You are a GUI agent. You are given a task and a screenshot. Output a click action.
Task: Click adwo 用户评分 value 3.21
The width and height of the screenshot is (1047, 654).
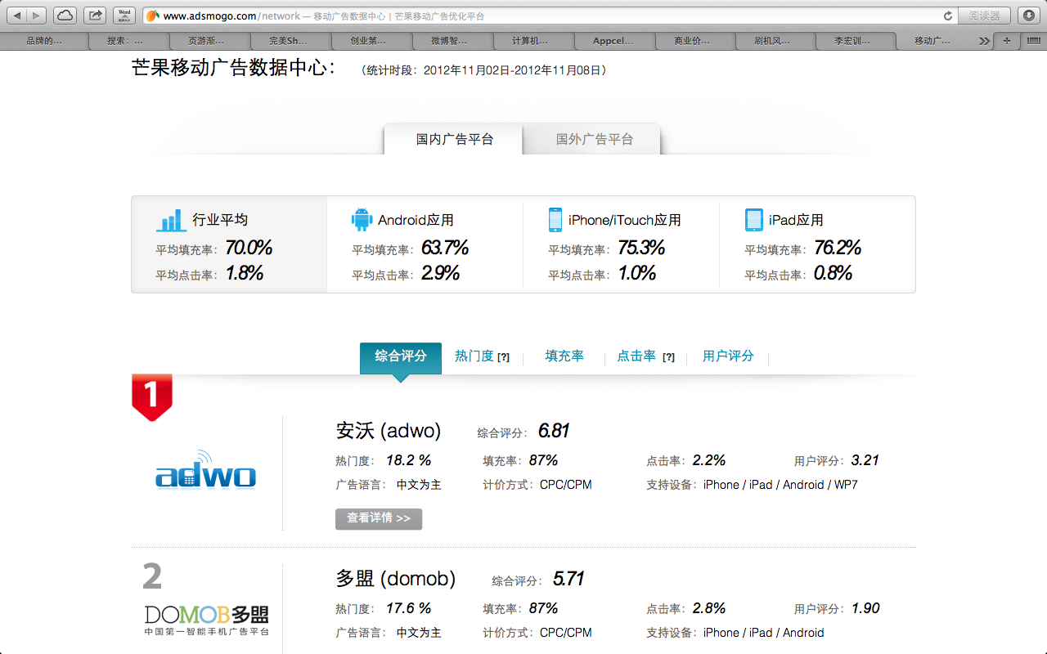pos(865,460)
